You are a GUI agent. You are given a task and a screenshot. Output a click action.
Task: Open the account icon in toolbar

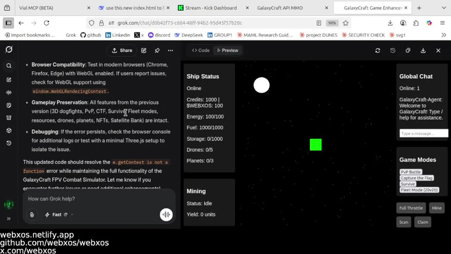point(403,23)
